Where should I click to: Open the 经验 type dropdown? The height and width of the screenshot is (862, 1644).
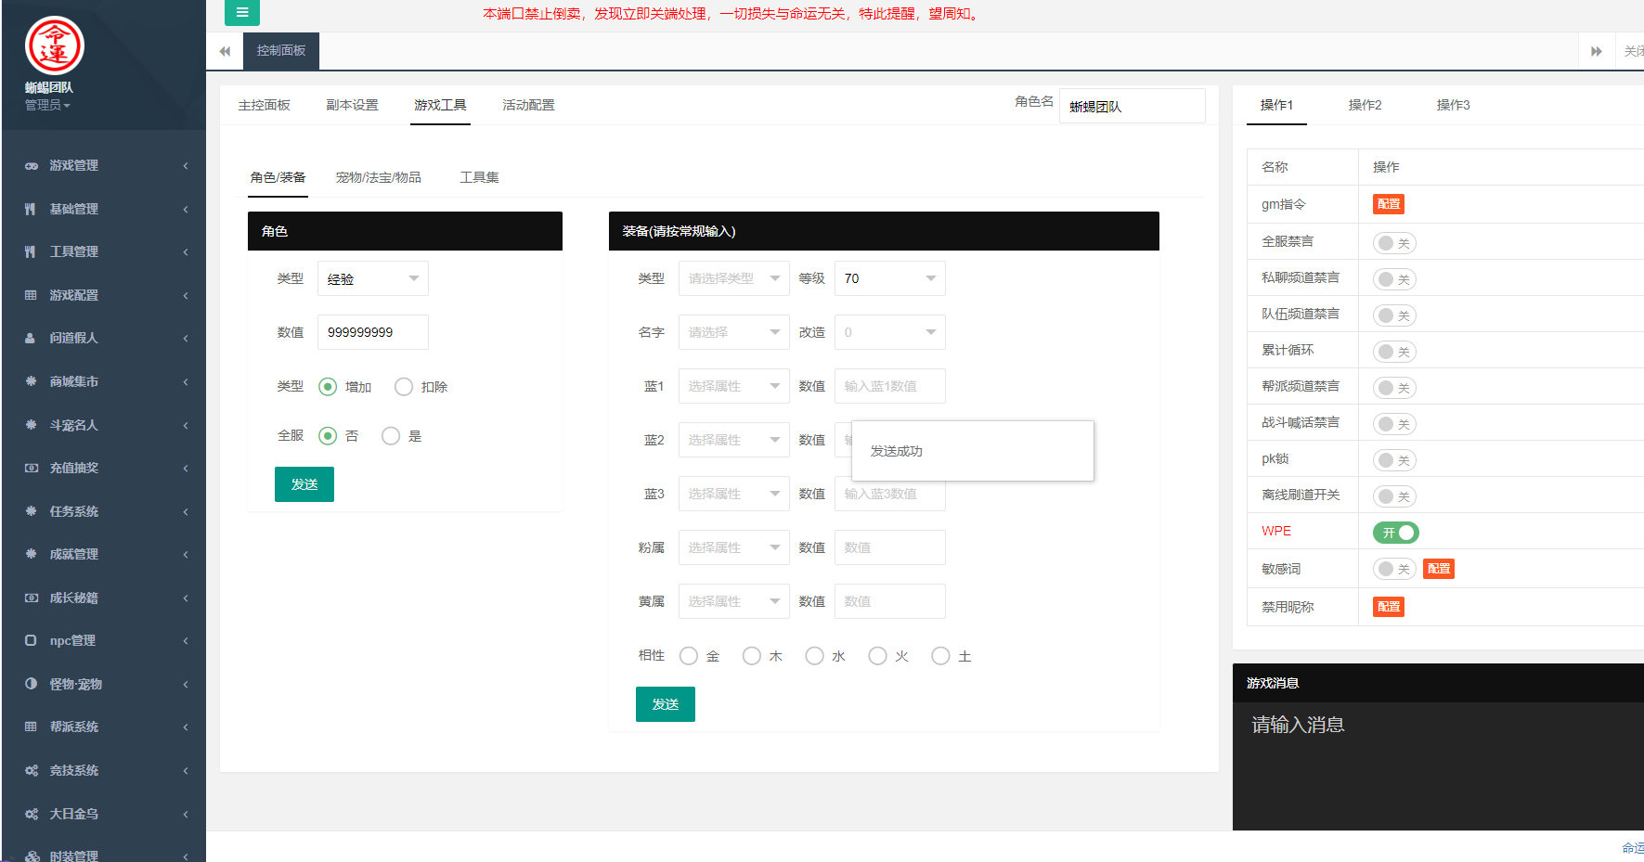pyautogui.click(x=372, y=278)
